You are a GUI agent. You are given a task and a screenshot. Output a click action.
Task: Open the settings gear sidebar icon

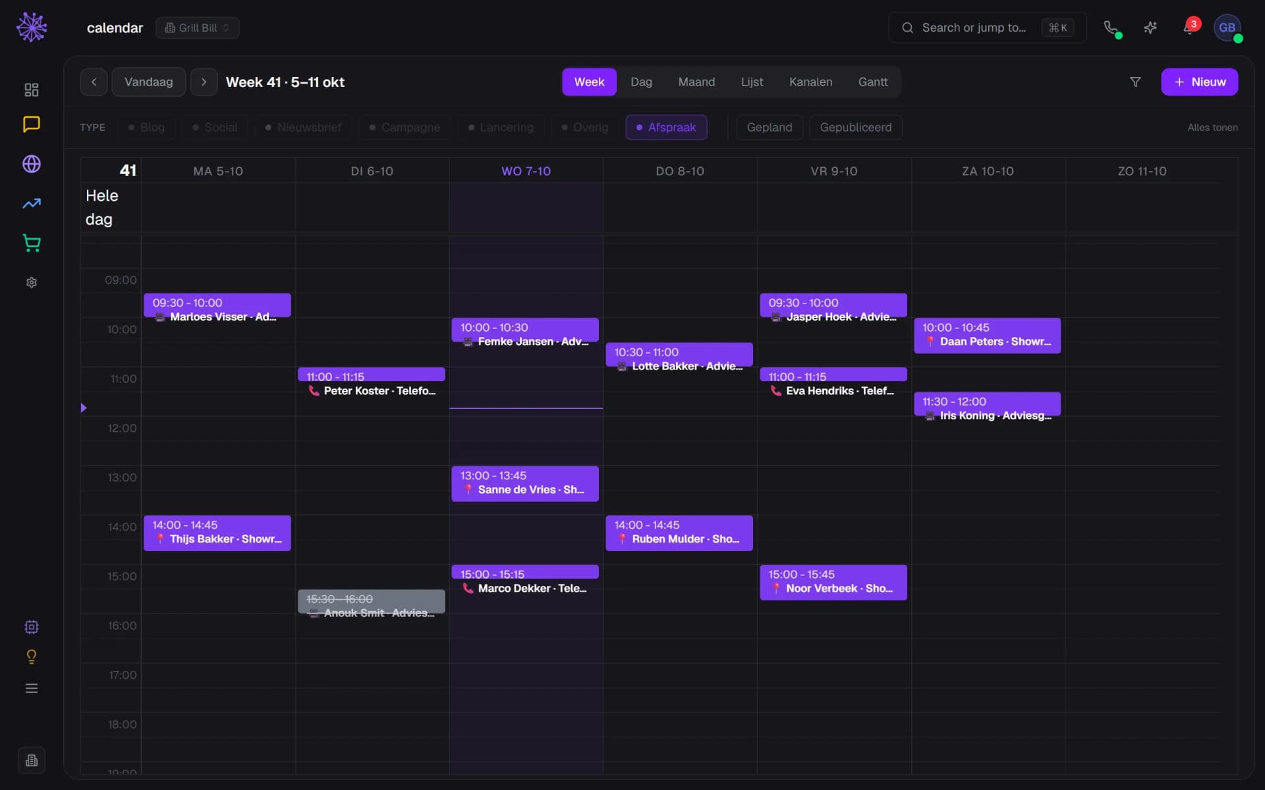pyautogui.click(x=32, y=282)
